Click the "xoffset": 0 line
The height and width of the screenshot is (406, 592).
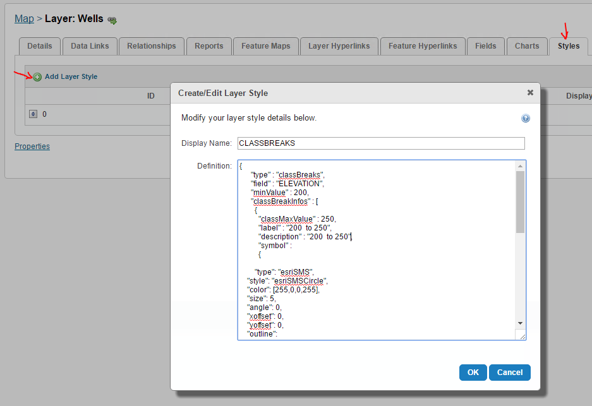point(265,316)
